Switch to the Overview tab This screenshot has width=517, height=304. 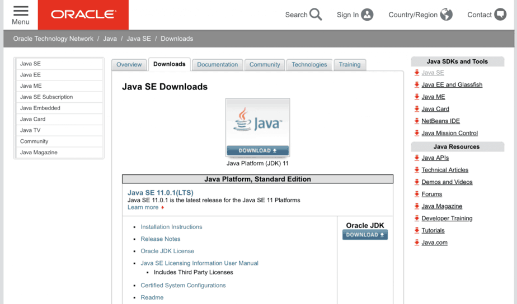[129, 65]
